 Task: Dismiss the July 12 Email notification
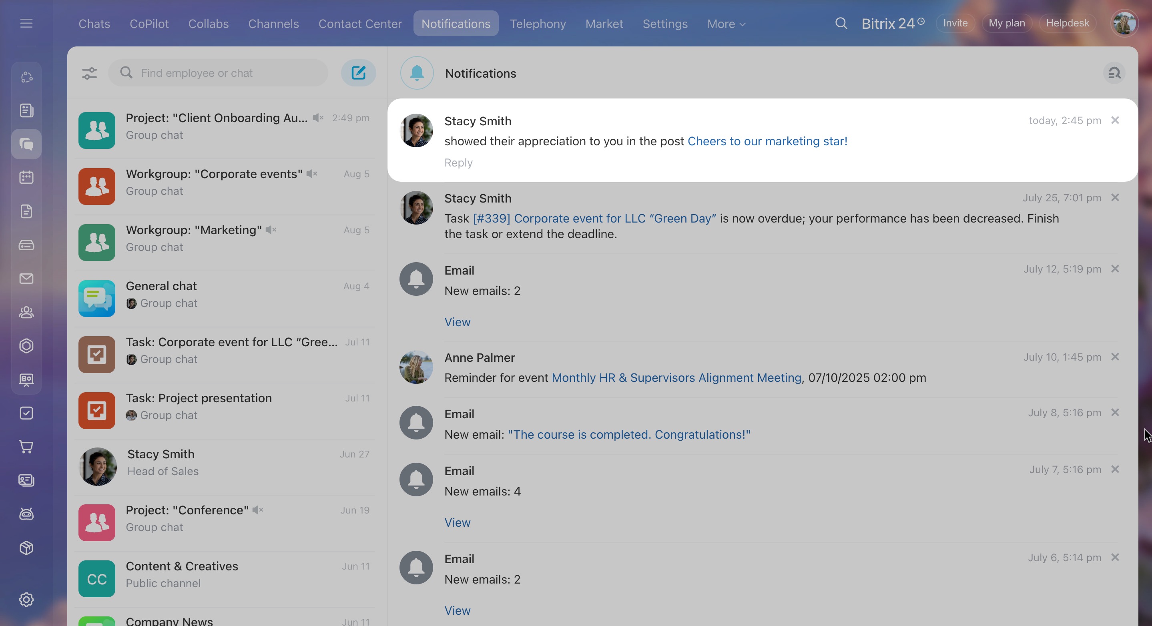[1115, 269]
